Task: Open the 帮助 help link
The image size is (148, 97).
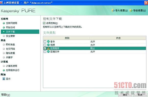Action: [x=6, y=95]
